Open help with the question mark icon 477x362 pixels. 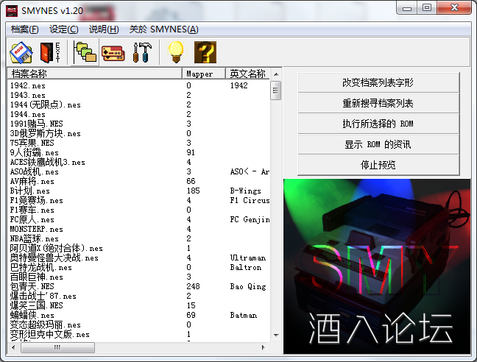tap(205, 52)
